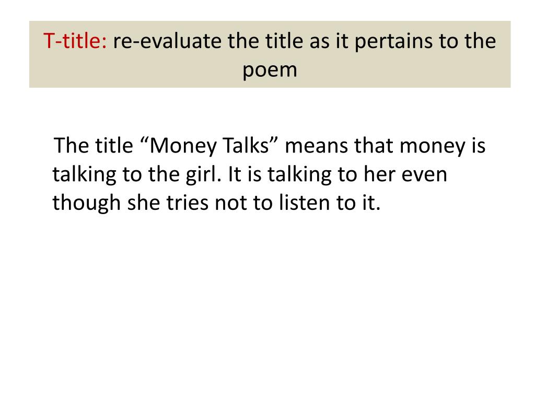This screenshot has height=401, width=535.
Task: Select the word "re-evaluate" in the heading
Action: coord(167,41)
